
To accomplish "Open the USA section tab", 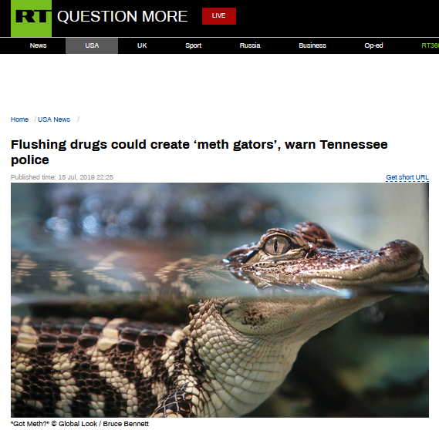I will pos(92,45).
